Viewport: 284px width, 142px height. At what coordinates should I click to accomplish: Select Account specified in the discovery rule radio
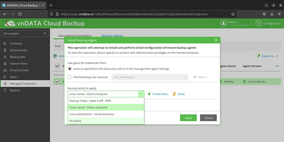(x=70, y=69)
